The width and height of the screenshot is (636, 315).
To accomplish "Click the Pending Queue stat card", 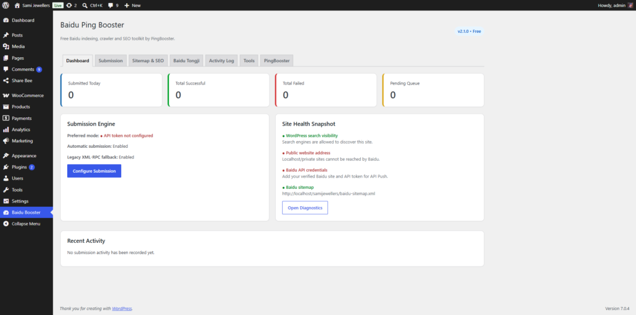I will (x=433, y=90).
